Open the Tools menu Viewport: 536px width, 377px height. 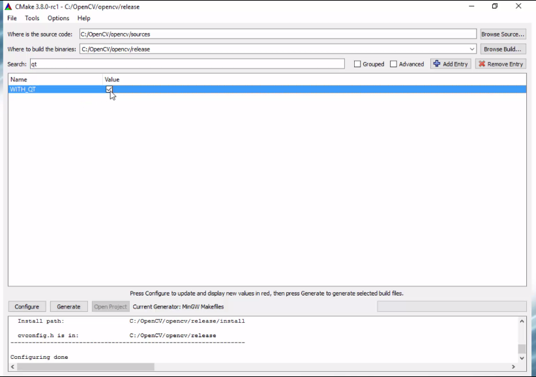click(x=32, y=18)
